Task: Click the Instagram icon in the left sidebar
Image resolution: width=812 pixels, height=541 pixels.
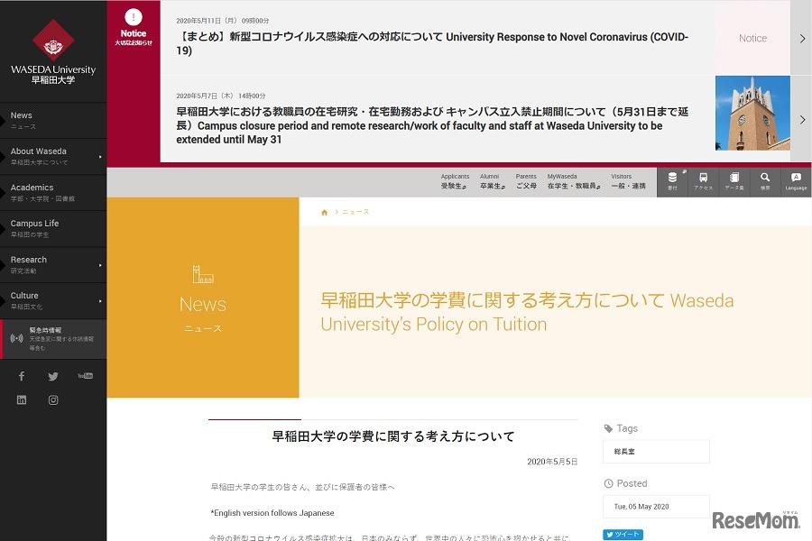Action: (53, 399)
